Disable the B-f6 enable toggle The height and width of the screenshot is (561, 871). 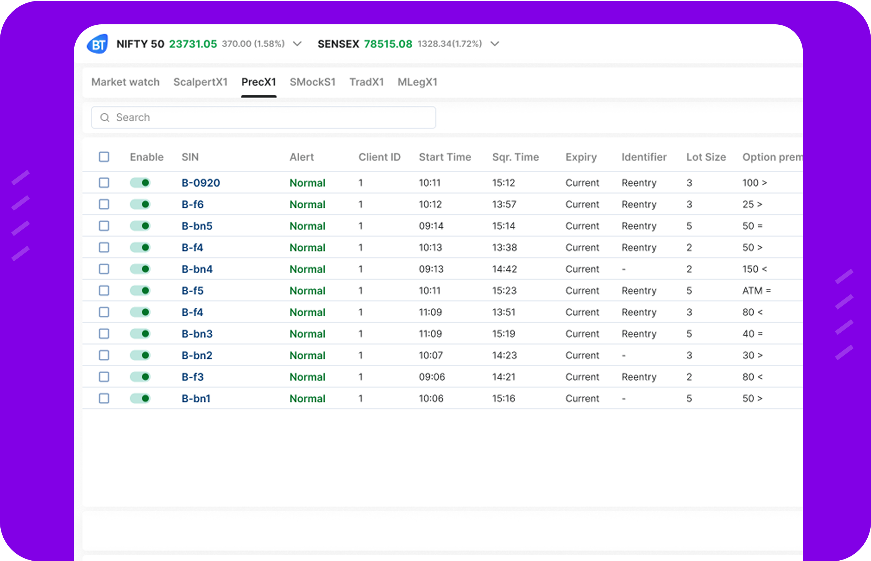click(140, 204)
